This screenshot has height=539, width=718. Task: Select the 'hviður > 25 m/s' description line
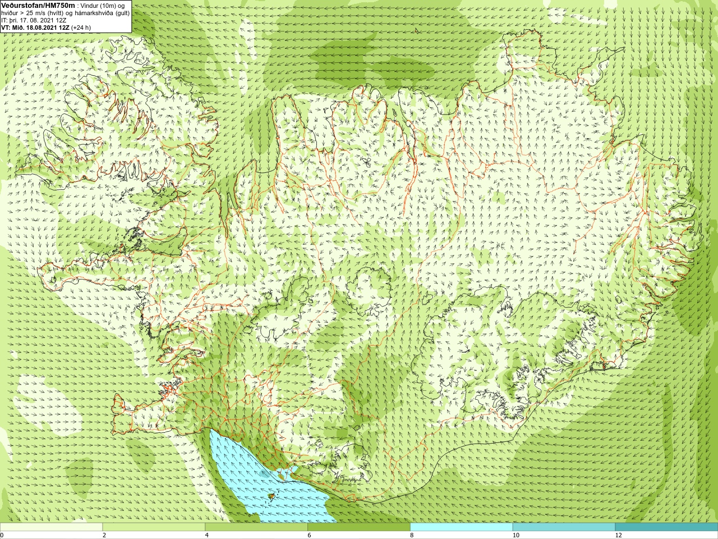[x=65, y=12]
